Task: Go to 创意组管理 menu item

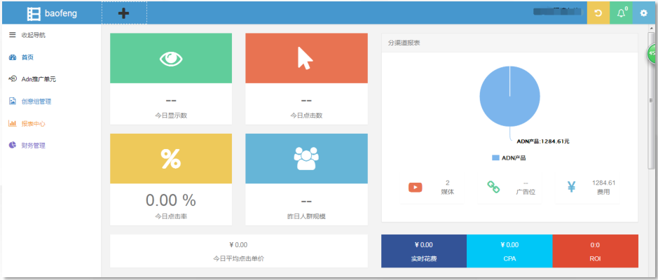Action: (36, 101)
